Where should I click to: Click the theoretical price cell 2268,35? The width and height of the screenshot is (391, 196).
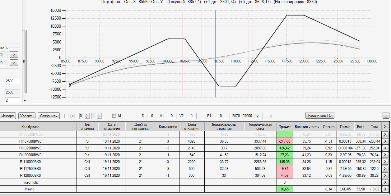pos(260,162)
